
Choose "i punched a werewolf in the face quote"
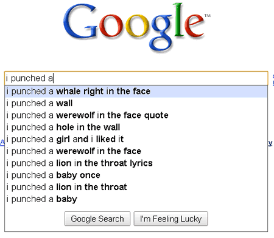point(136,115)
